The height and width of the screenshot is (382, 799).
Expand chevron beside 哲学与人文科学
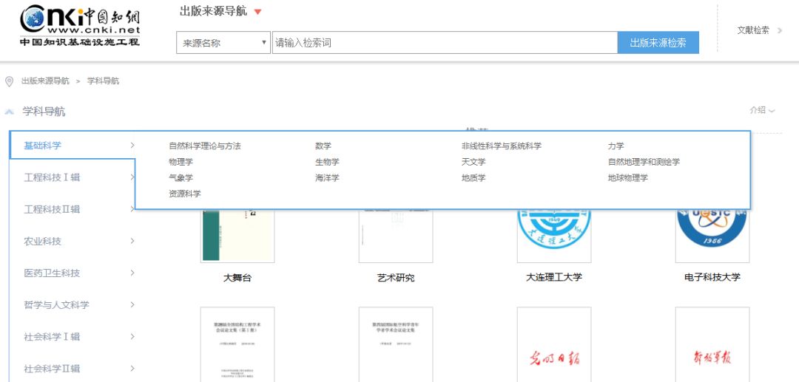pyautogui.click(x=132, y=305)
